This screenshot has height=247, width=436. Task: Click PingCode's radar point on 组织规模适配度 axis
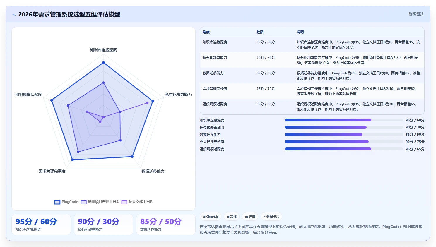[52, 100]
